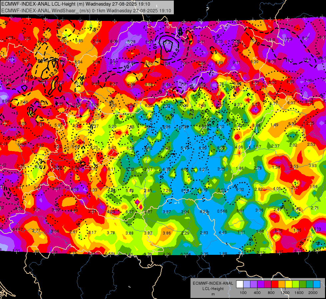
Task: Click the light lavender legend swatch
Action: (x=247, y=284)
